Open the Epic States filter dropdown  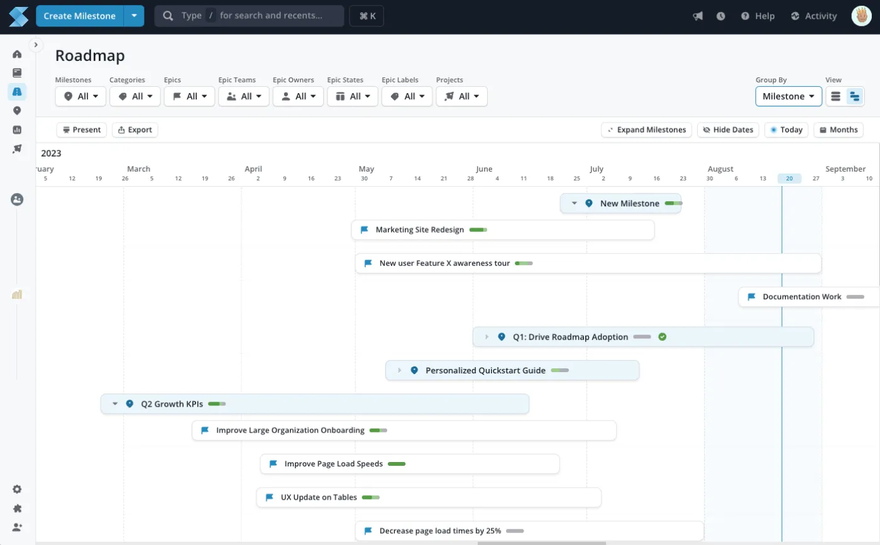(x=352, y=96)
